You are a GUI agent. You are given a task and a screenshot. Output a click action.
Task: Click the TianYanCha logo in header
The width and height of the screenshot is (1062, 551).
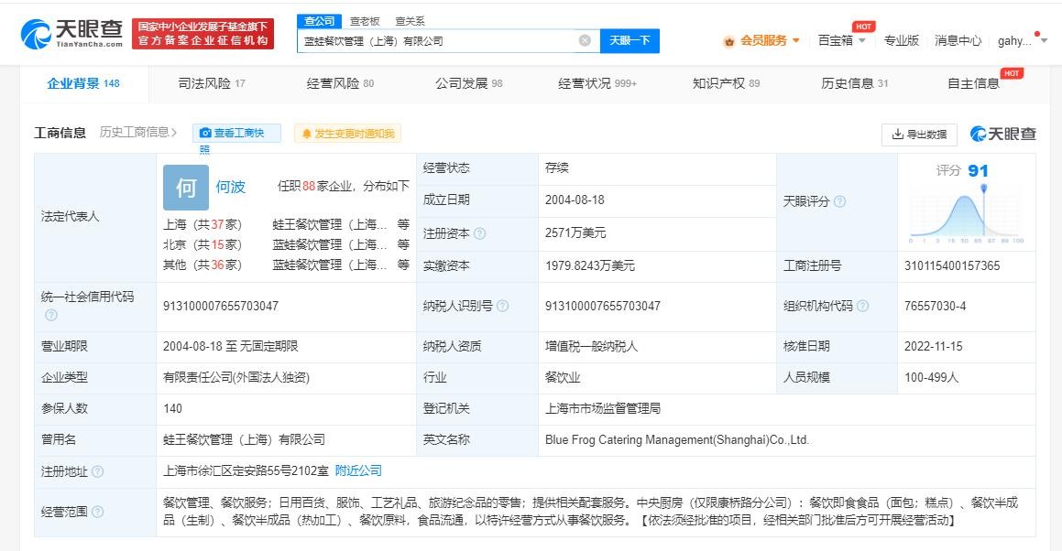[x=71, y=34]
